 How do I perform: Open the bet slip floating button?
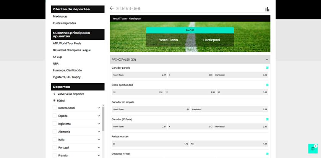coord(313,148)
